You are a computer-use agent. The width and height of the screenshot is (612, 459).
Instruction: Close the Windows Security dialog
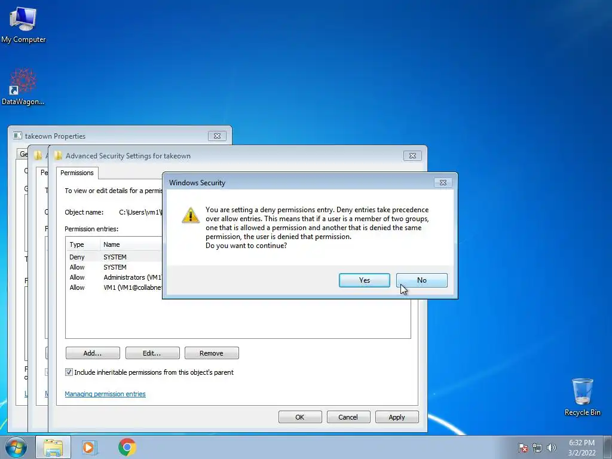coord(443,183)
